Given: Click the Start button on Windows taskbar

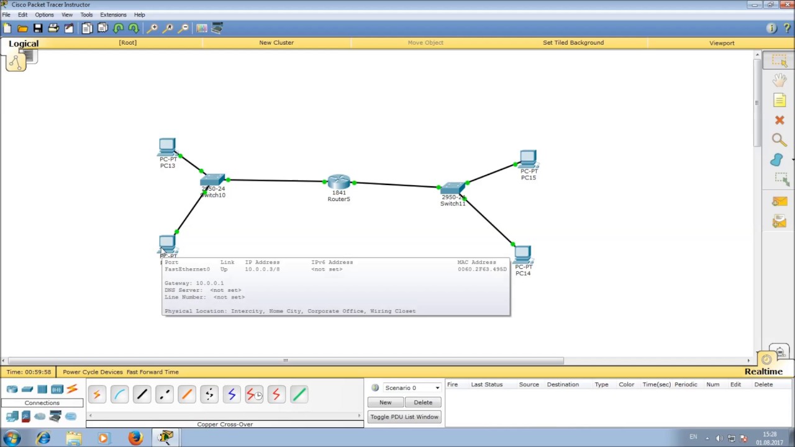Looking at the screenshot, I should pos(12,438).
